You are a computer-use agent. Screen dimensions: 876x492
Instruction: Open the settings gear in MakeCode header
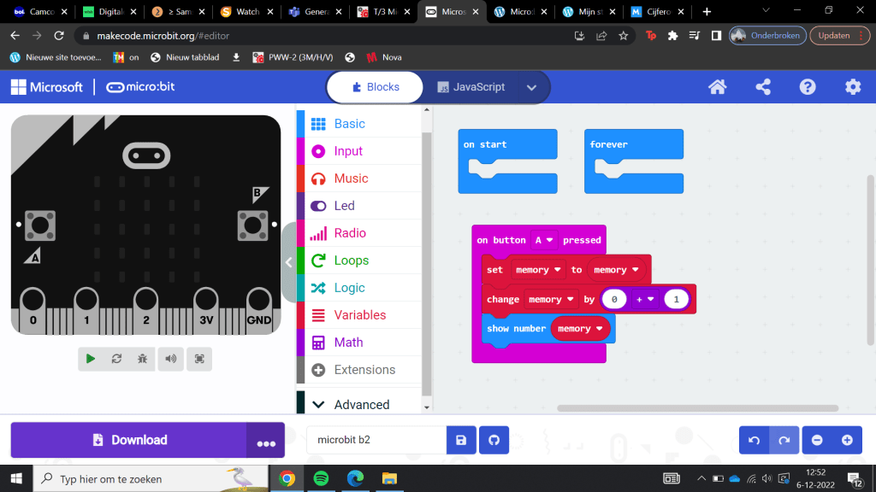click(853, 87)
